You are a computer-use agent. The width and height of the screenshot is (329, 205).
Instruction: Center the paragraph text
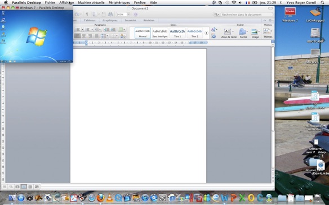[x=83, y=36]
